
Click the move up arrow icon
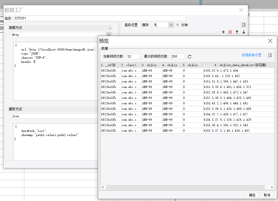(x=237, y=32)
